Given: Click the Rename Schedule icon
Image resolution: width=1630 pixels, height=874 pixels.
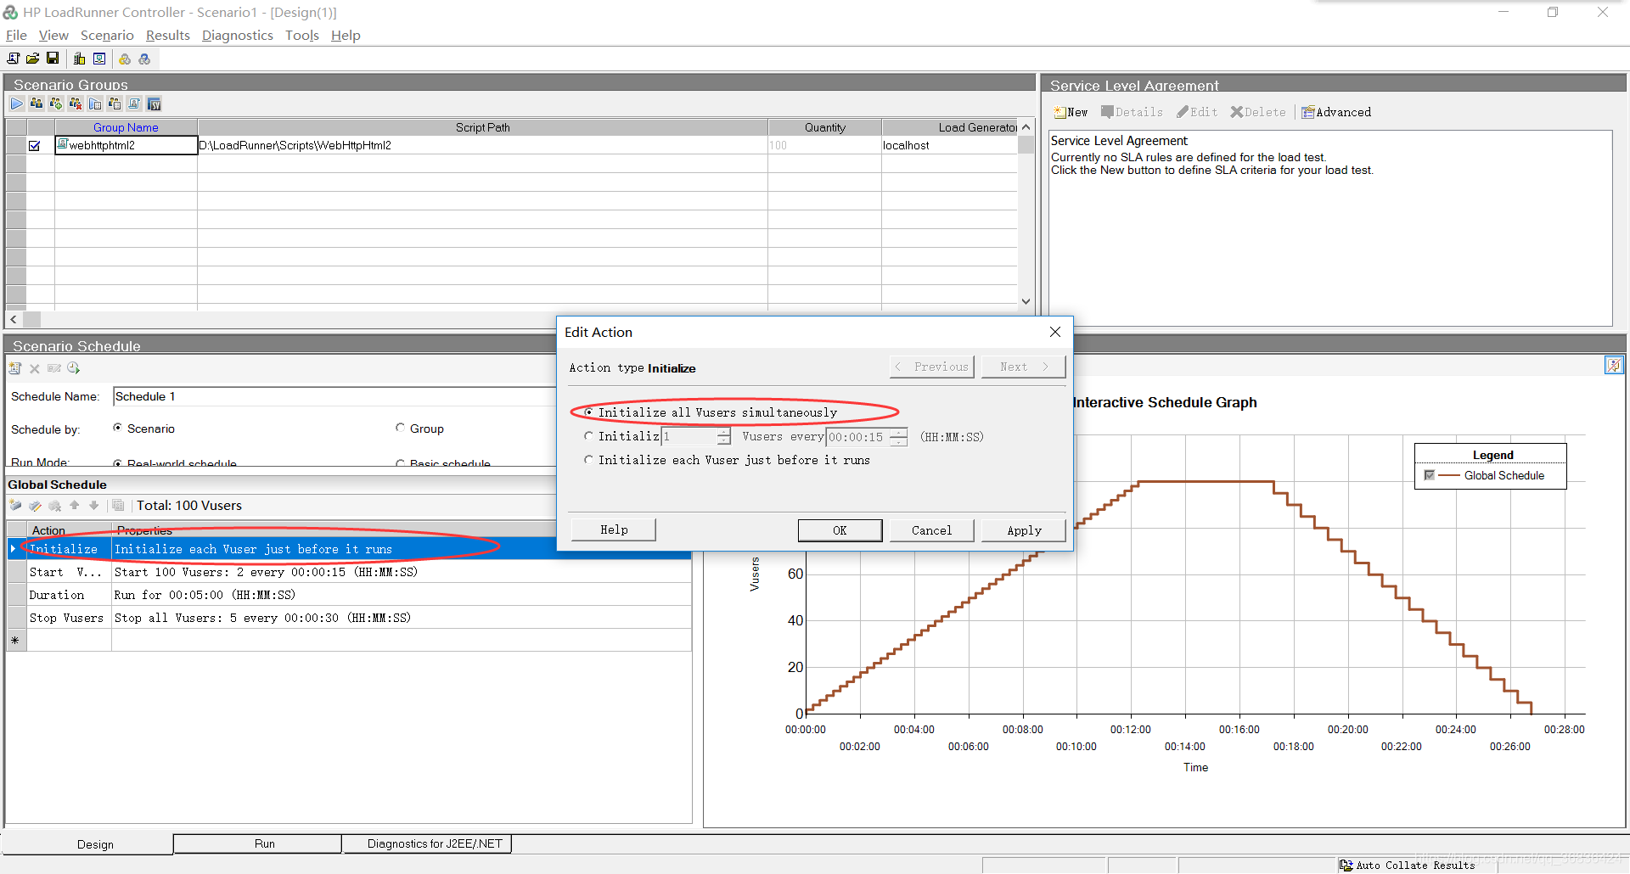Looking at the screenshot, I should pos(54,368).
